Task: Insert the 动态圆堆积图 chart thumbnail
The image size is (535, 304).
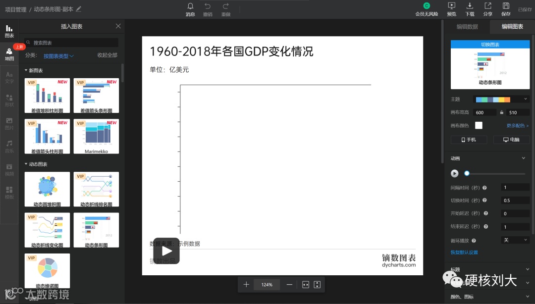Action: click(47, 189)
